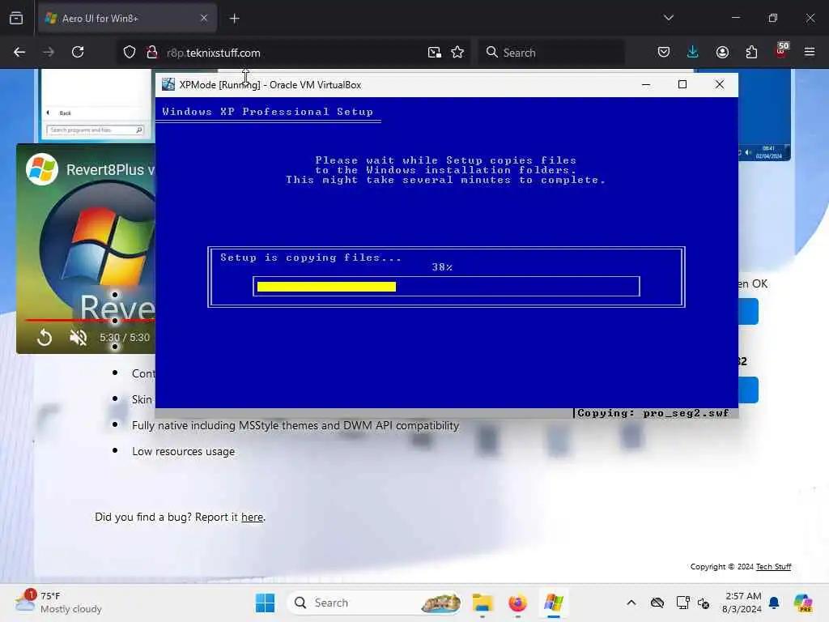Close the Aero UI for Win8+ tab
Screen dimensions: 829x622
[x=203, y=19]
